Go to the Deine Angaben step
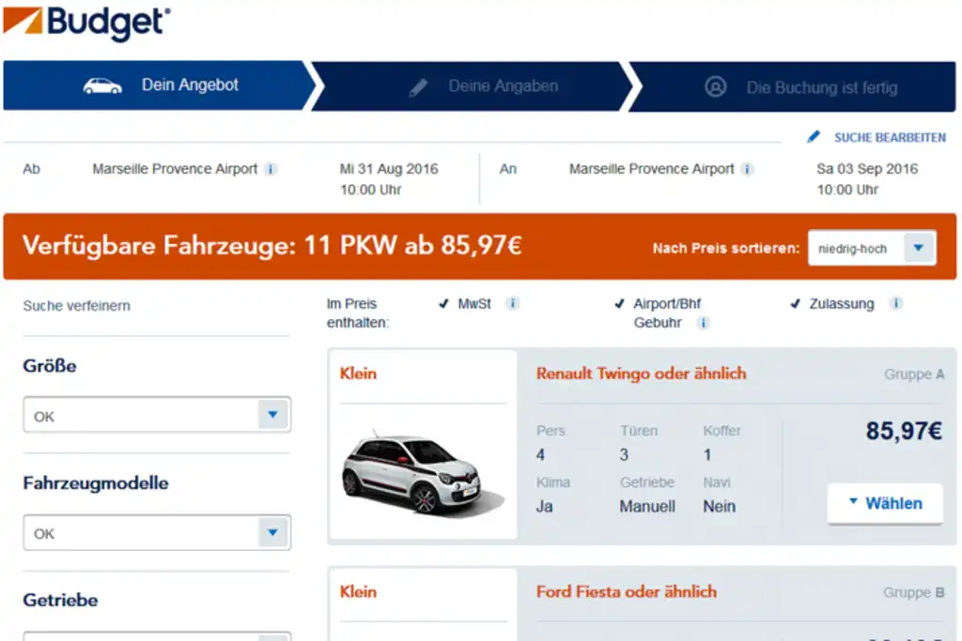The image size is (962, 641). click(x=473, y=86)
